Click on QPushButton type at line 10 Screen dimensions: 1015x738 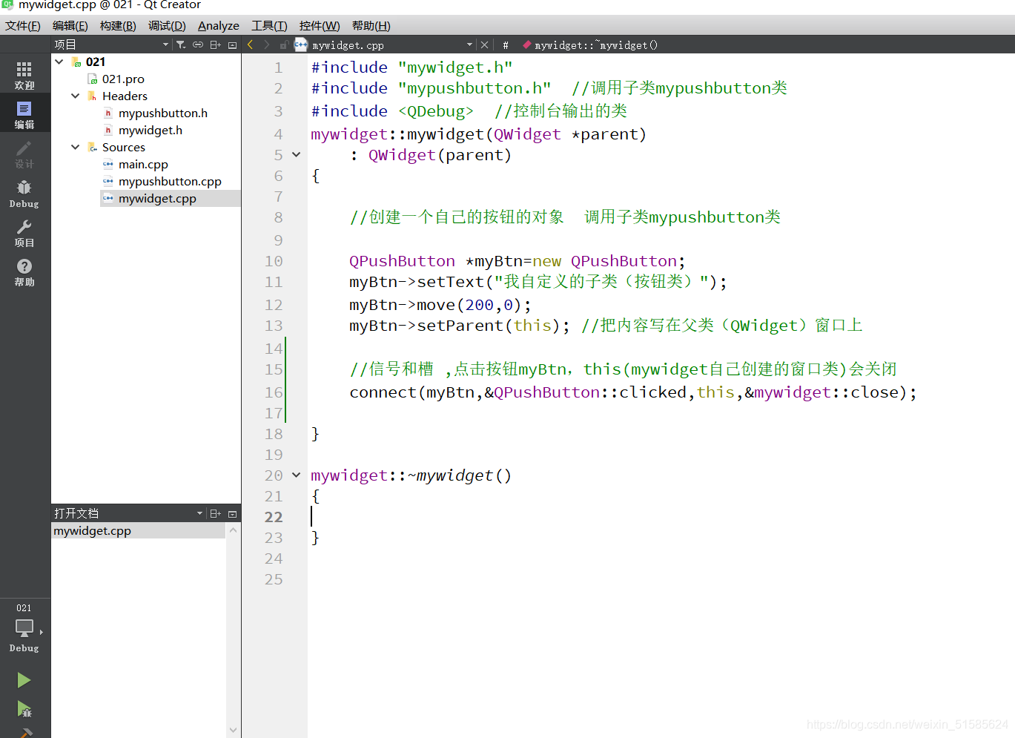[x=402, y=261]
